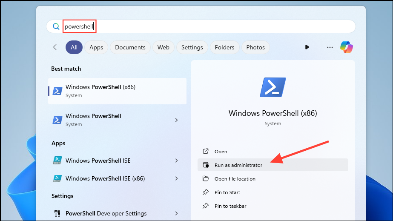Image resolution: width=393 pixels, height=221 pixels.
Task: Switch to the Settings filter tab
Action: click(192, 47)
